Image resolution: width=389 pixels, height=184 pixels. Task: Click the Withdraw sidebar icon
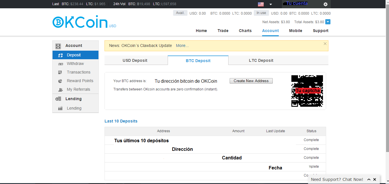click(60, 64)
